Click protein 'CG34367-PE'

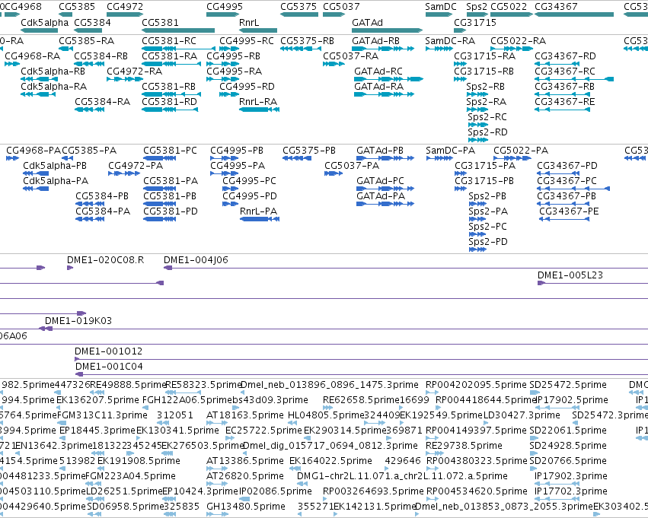click(x=569, y=211)
